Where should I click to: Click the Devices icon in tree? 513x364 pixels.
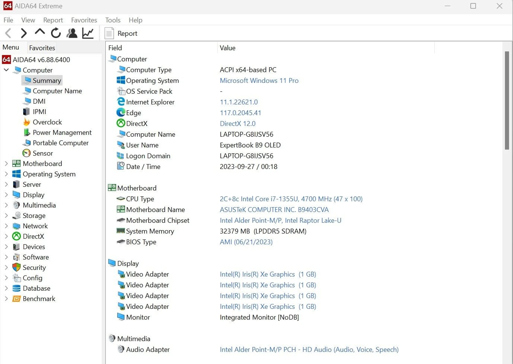[x=16, y=247]
